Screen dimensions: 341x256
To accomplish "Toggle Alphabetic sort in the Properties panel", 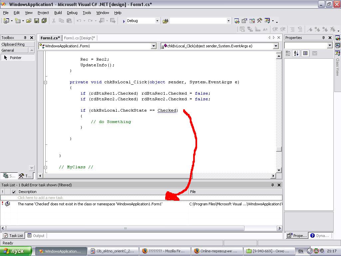I will (296, 53).
